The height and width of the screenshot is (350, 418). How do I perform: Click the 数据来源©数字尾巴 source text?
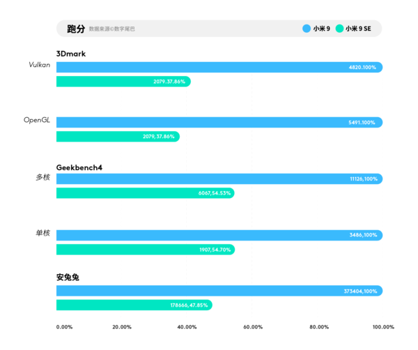click(111, 29)
